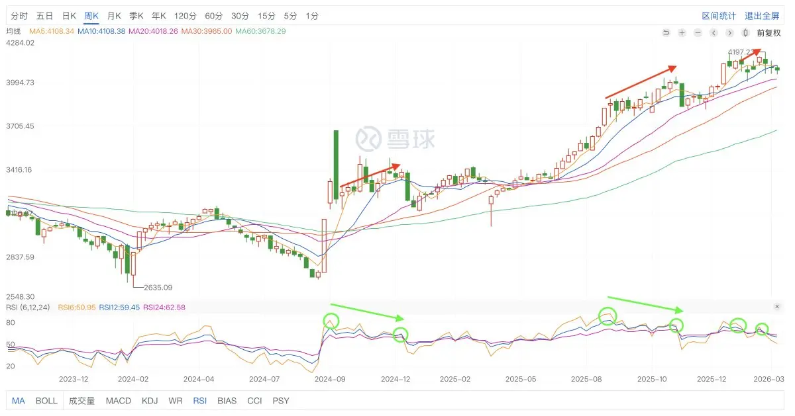Click MA60:3678.29 legend value
795x416 pixels.
pyautogui.click(x=260, y=31)
